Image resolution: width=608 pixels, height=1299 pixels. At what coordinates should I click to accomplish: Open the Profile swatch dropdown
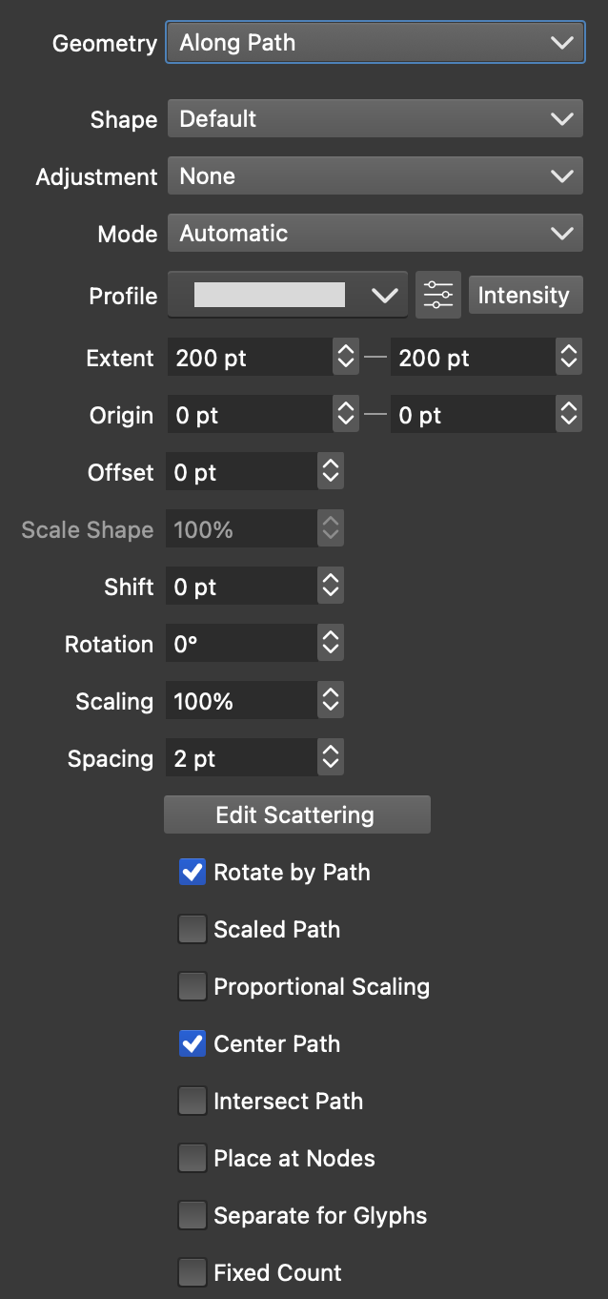point(288,295)
